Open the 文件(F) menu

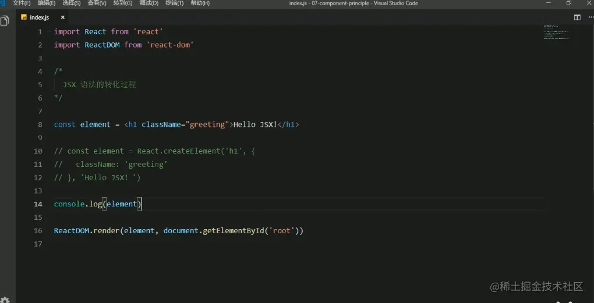coord(21,3)
